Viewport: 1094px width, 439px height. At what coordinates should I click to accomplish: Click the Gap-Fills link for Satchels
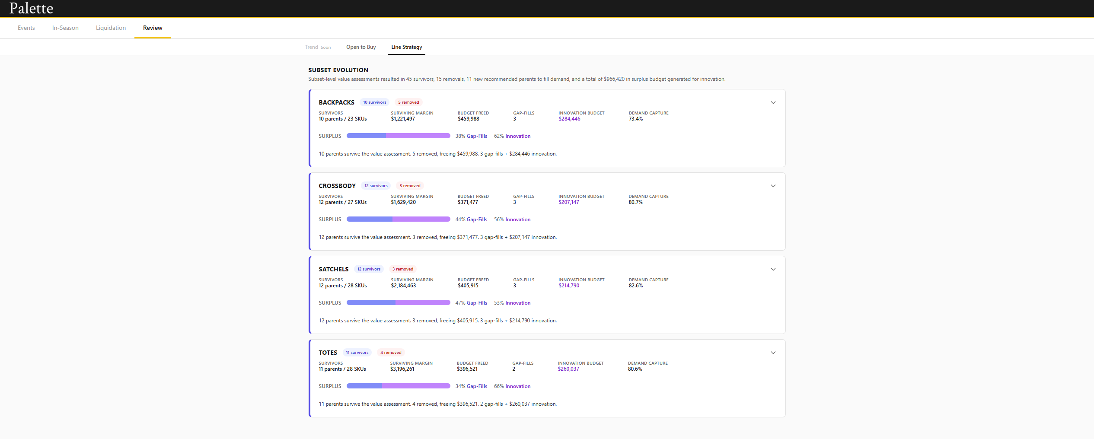(477, 302)
